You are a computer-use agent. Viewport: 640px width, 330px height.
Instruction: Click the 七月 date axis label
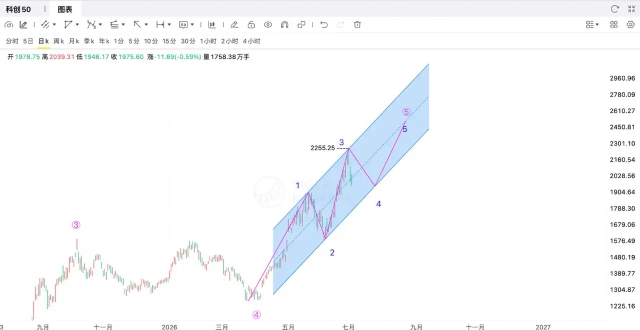click(349, 327)
